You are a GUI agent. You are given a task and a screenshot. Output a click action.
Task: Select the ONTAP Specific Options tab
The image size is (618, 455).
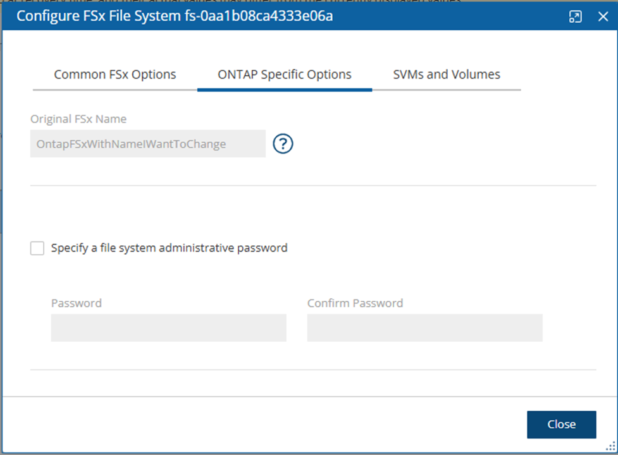tap(285, 75)
